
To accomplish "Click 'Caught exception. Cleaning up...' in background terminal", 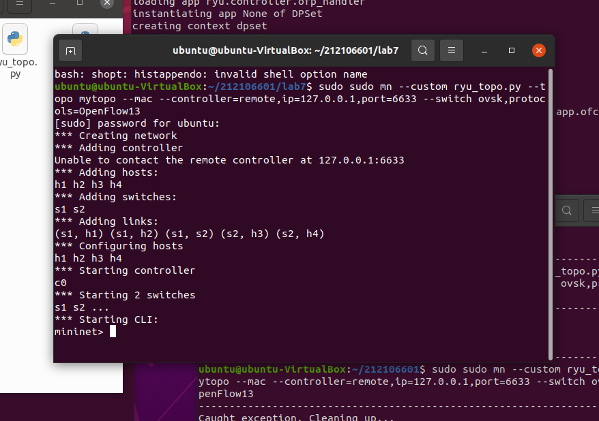I will pos(296,417).
